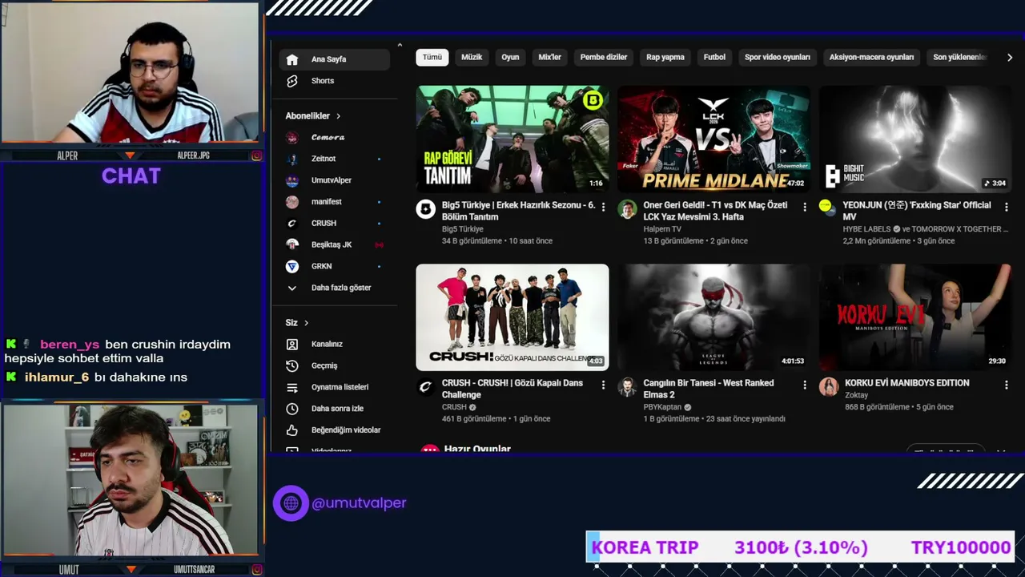Open Zeitnot channel avatar in subscriptions
Screen dimensions: 1025x577
pos(292,159)
